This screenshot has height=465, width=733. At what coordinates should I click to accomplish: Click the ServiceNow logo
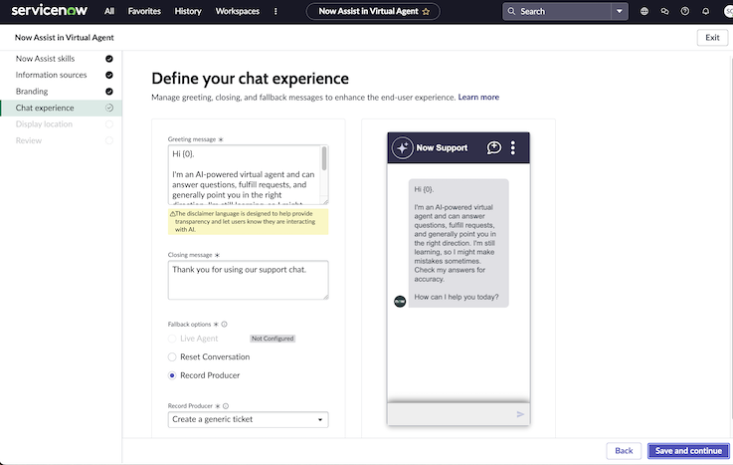pos(49,10)
